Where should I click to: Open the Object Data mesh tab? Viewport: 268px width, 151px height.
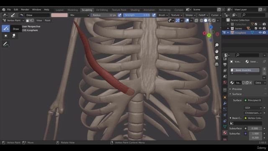click(x=225, y=127)
